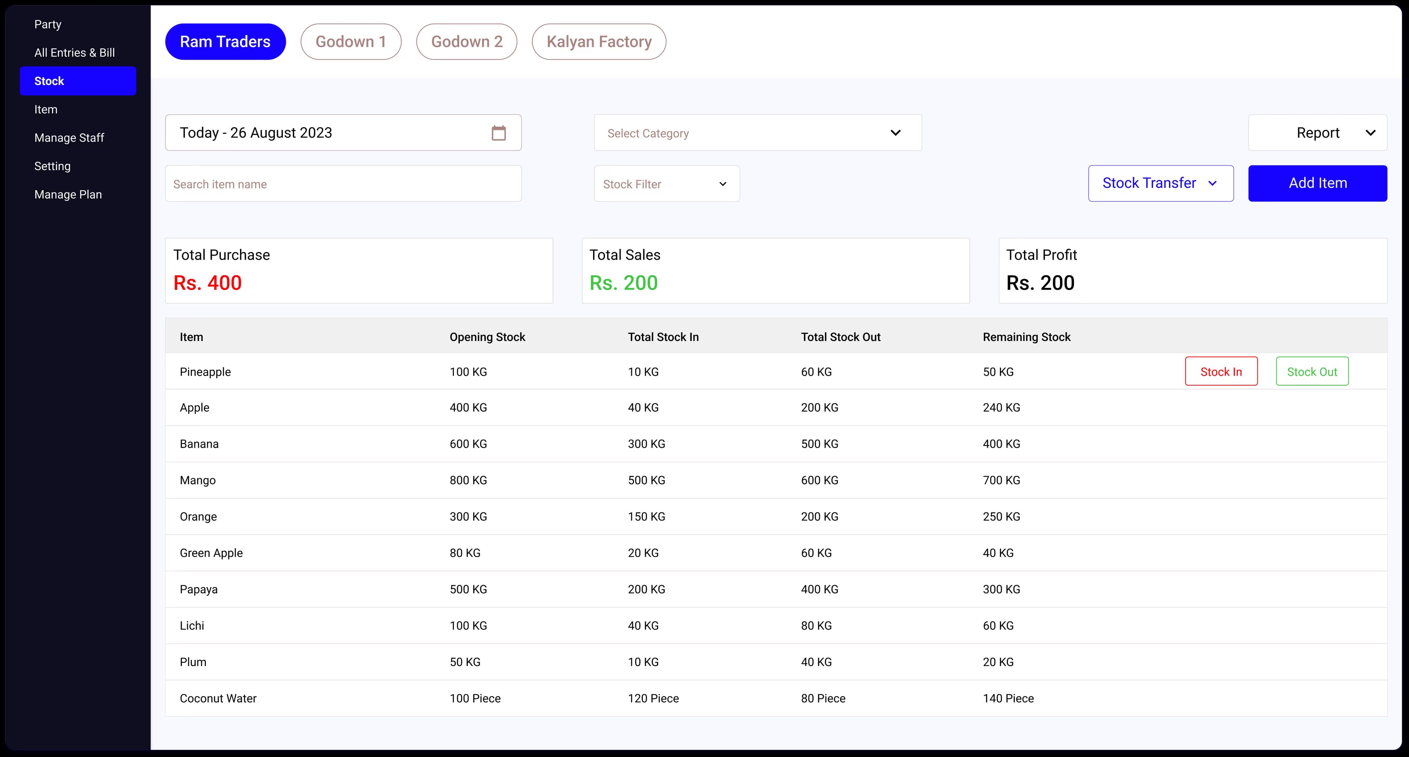Navigate to Manage Staff
The width and height of the screenshot is (1409, 757).
point(69,138)
